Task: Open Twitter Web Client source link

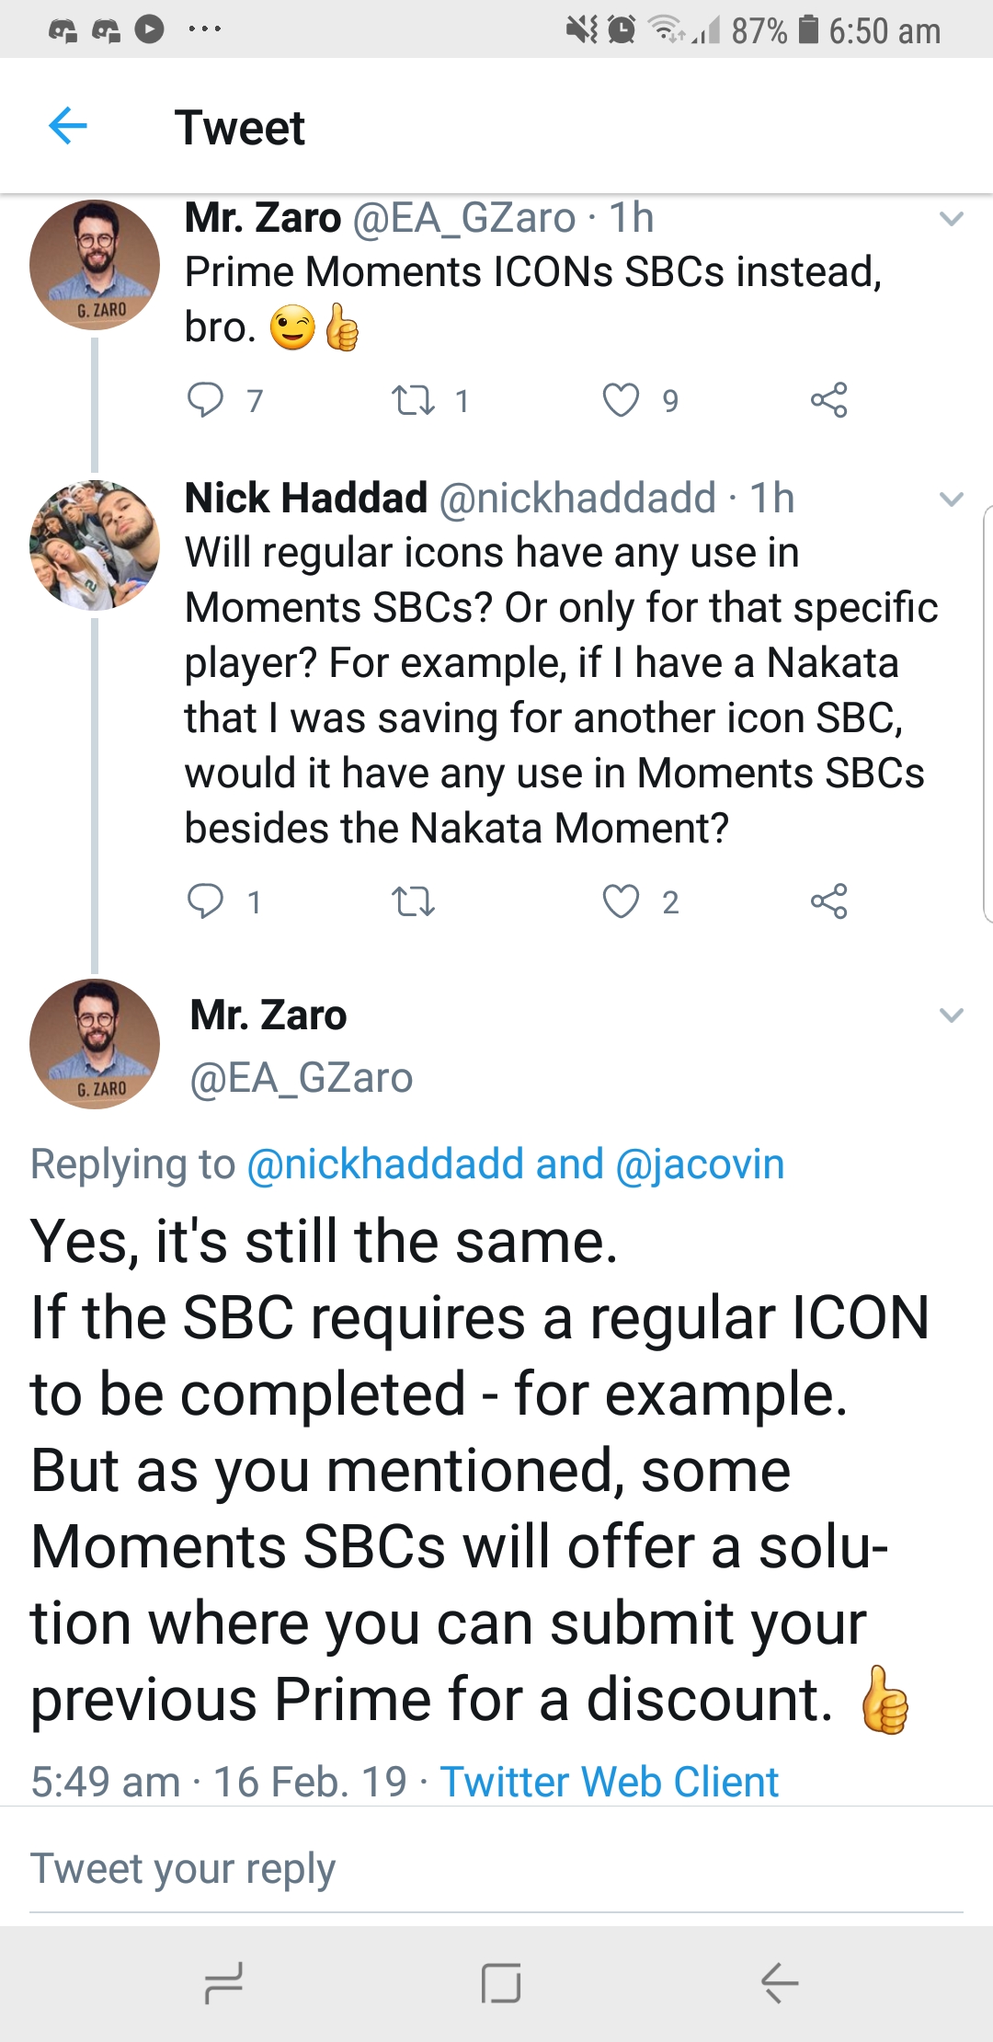Action: [x=609, y=1782]
